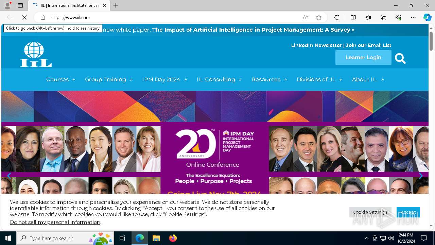Open Browser essentials heart icon
This screenshot has width=435, height=245.
pyautogui.click(x=398, y=17)
